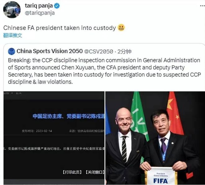Open the Chinese announcement screenshot image

pyautogui.click(x=54, y=138)
